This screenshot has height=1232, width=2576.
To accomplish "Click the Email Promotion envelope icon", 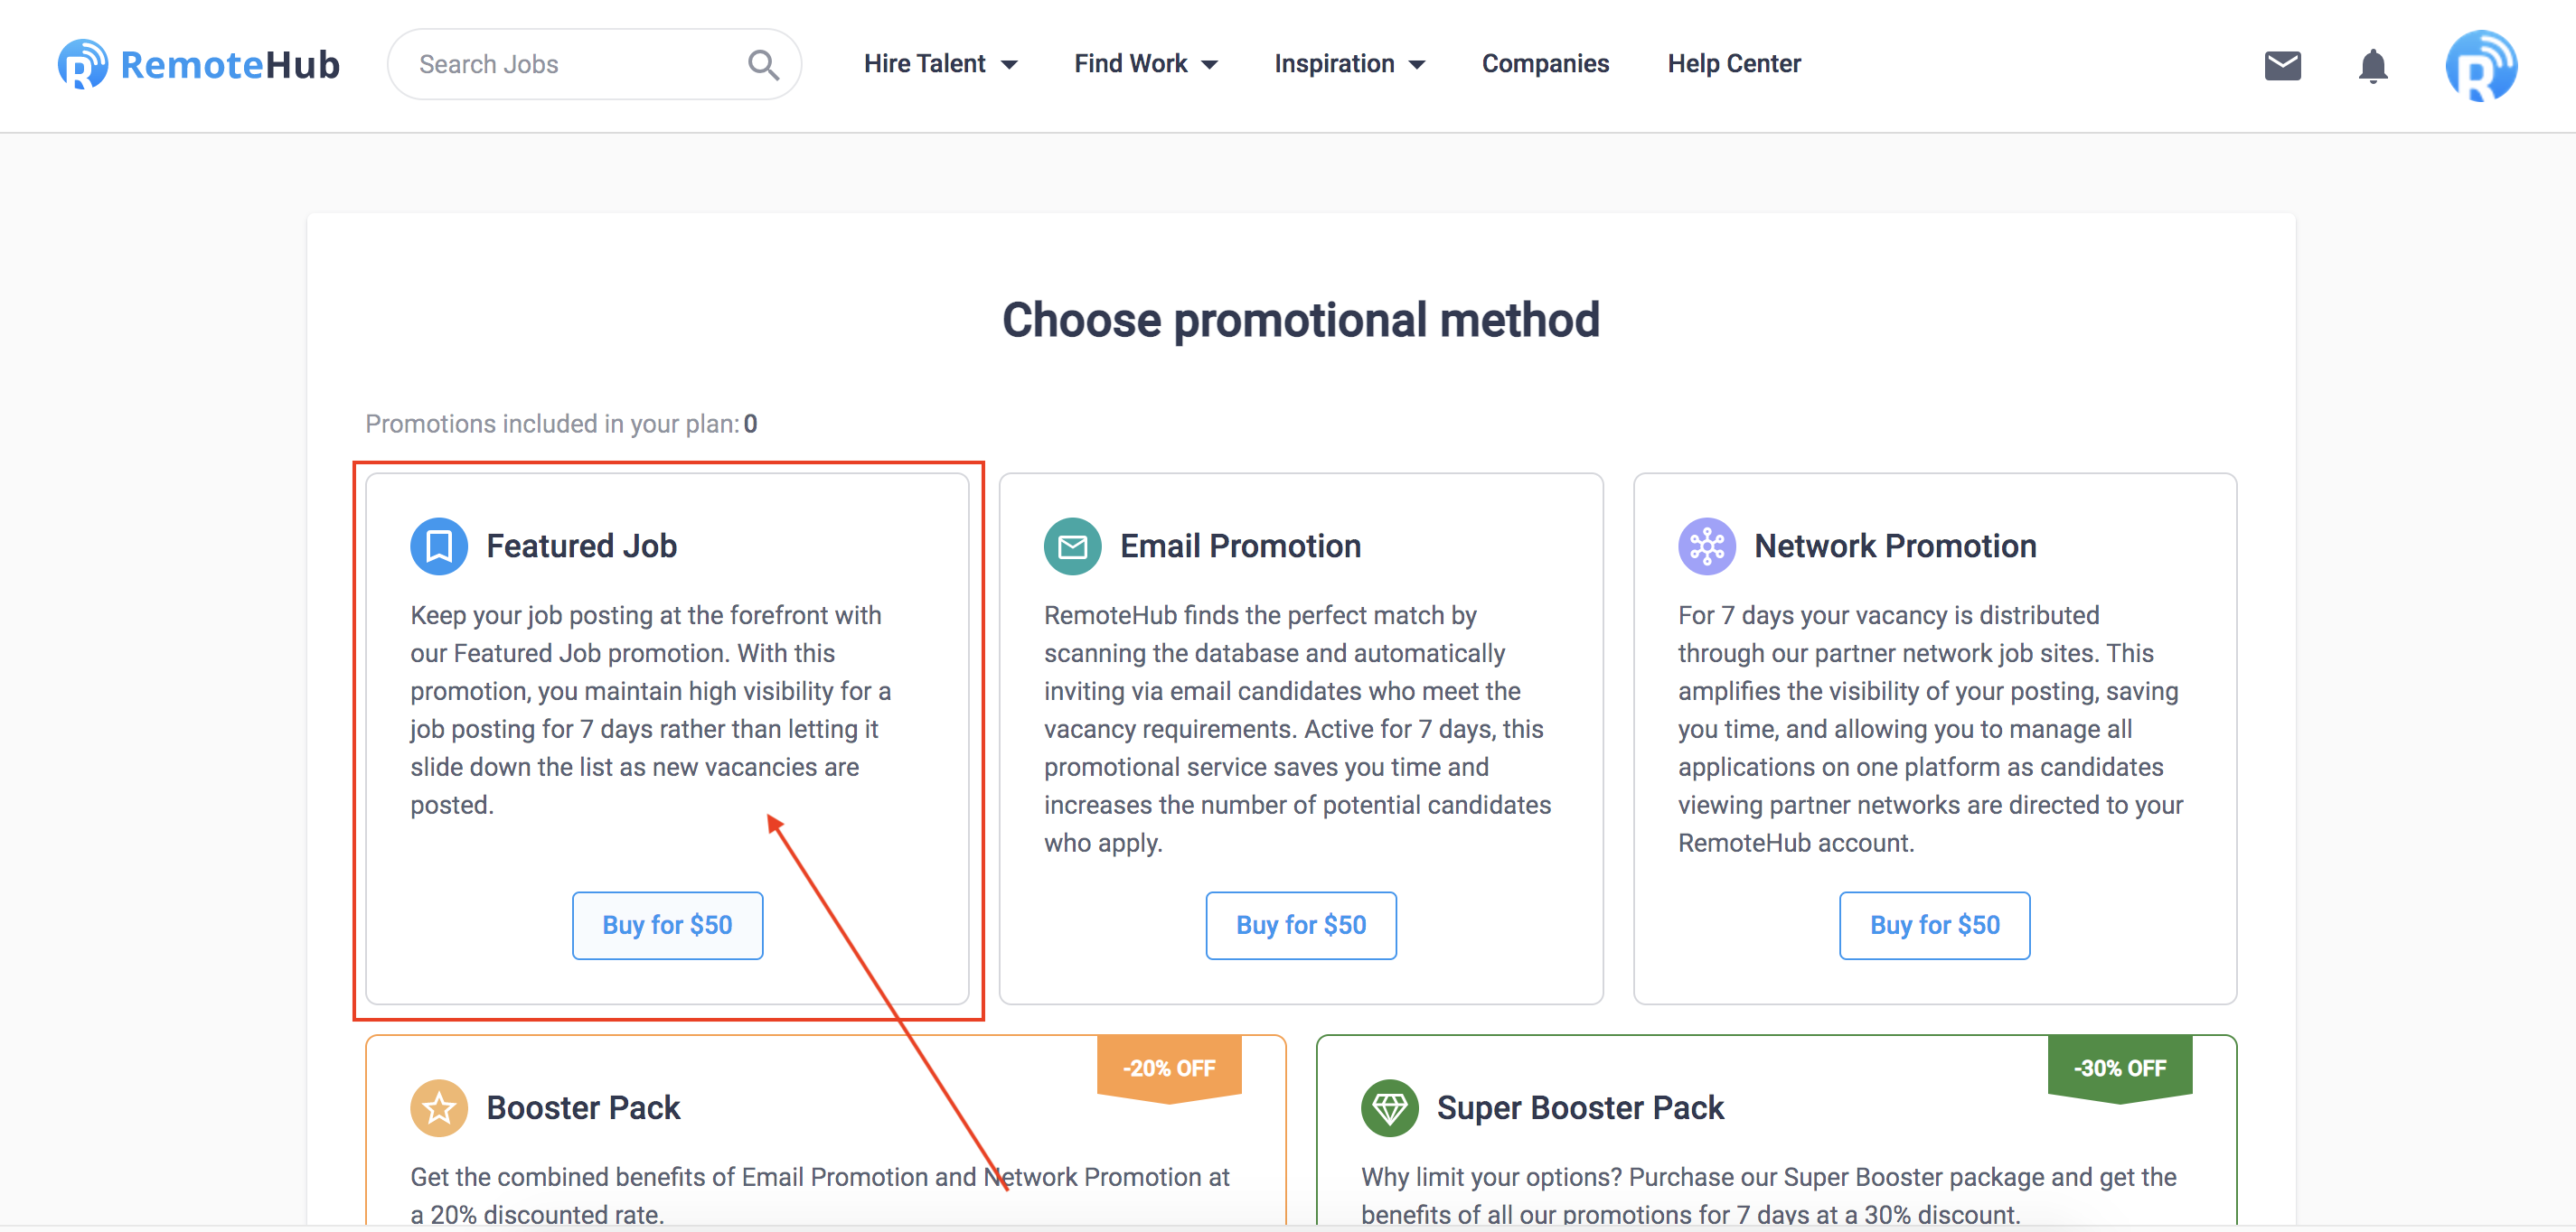I will [x=1072, y=546].
